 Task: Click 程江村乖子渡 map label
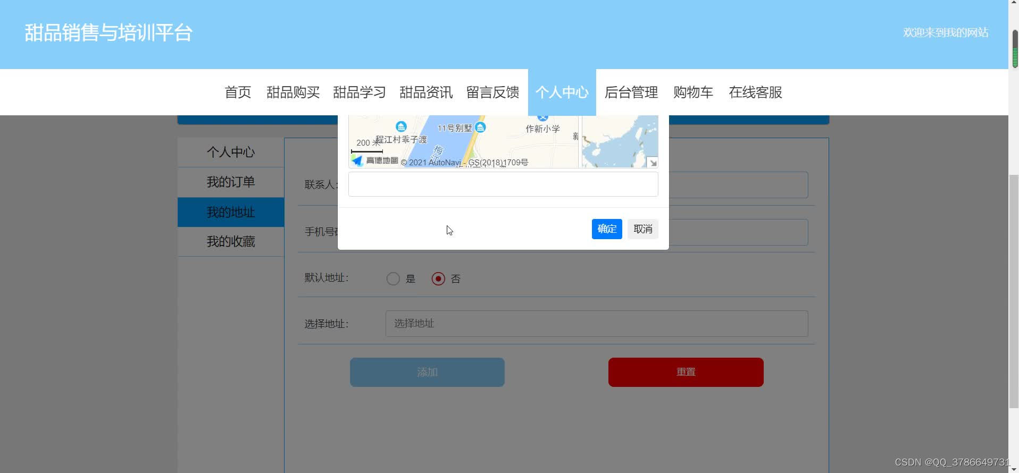click(402, 140)
